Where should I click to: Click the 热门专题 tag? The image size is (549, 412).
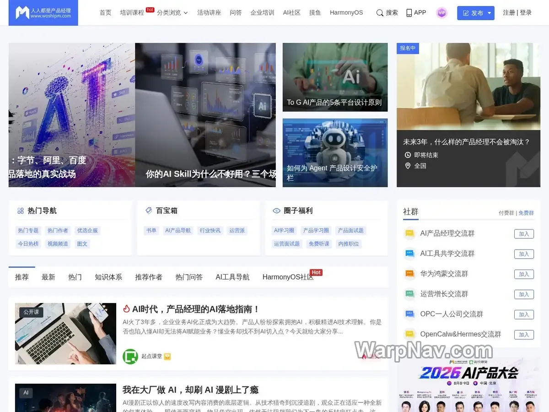(x=28, y=230)
